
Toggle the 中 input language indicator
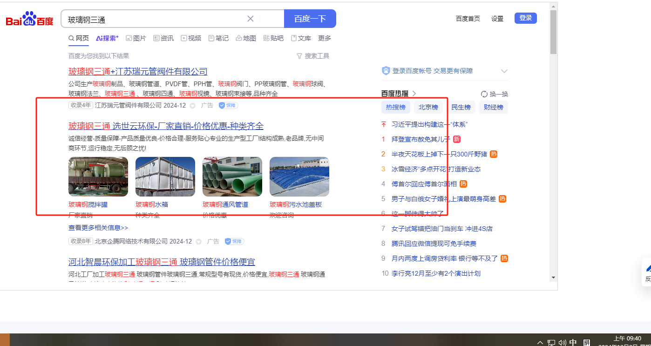(573, 343)
